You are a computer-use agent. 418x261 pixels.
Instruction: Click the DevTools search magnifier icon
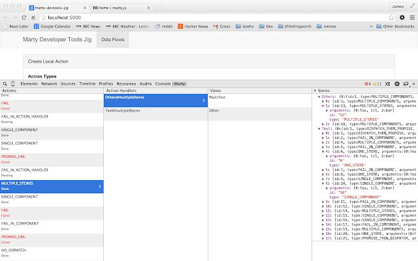5,84
